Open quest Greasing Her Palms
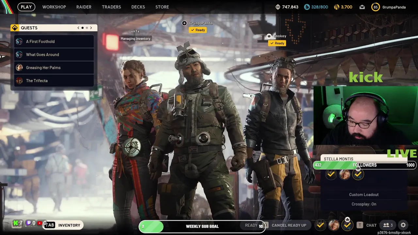The width and height of the screenshot is (418, 235). (x=54, y=68)
